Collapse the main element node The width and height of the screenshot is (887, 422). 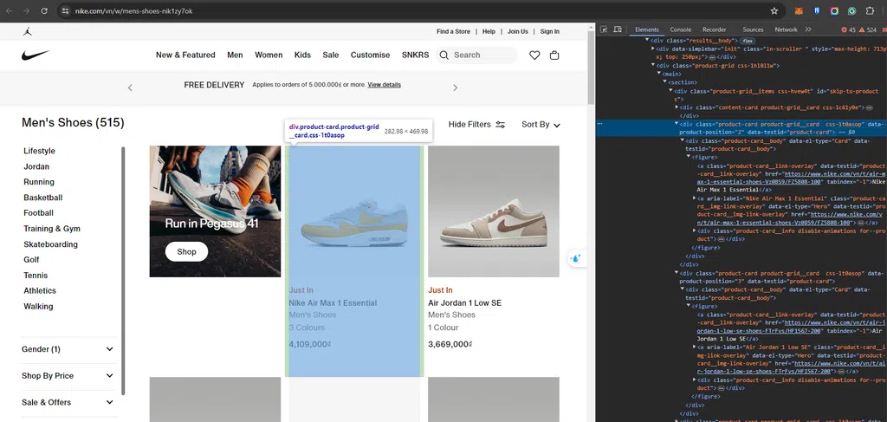659,75
